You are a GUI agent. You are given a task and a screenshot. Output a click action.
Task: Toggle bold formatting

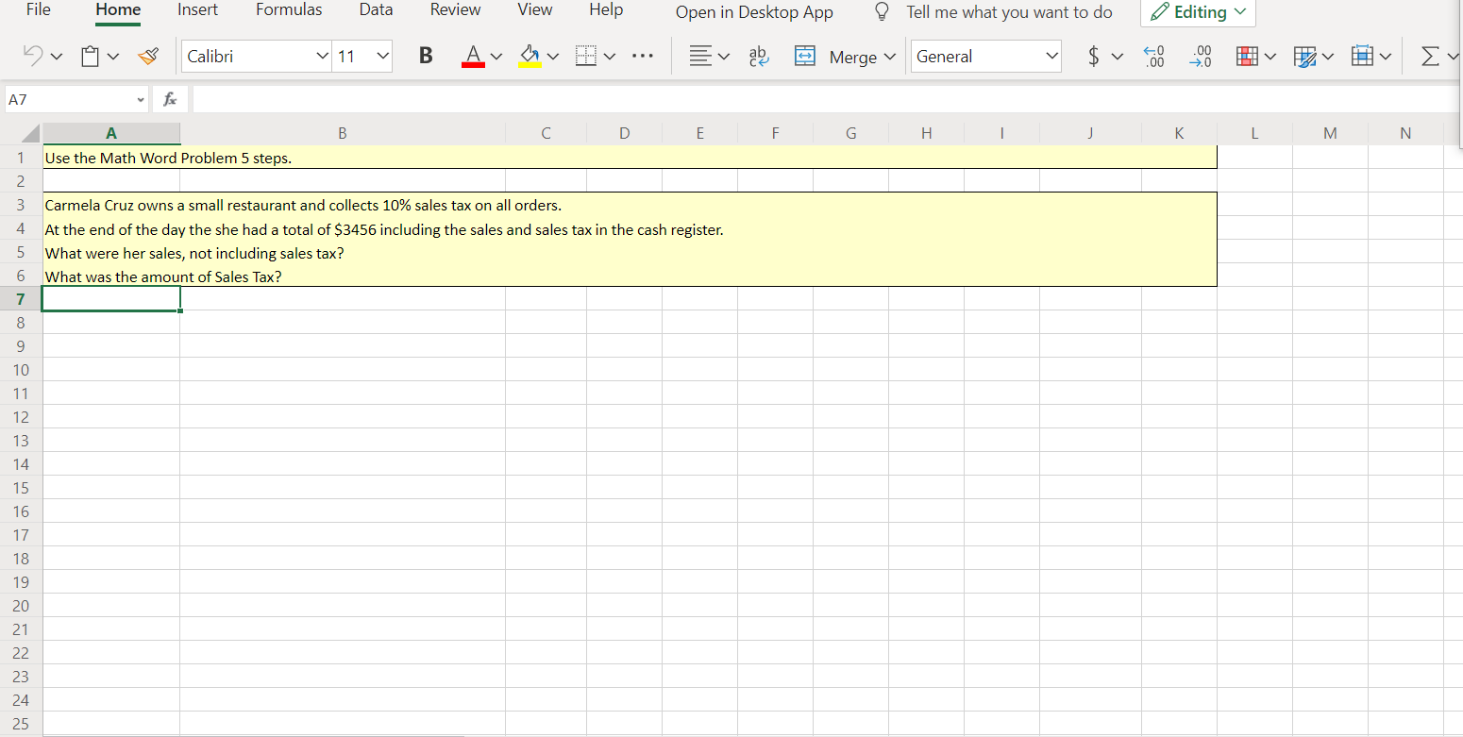pyautogui.click(x=426, y=56)
